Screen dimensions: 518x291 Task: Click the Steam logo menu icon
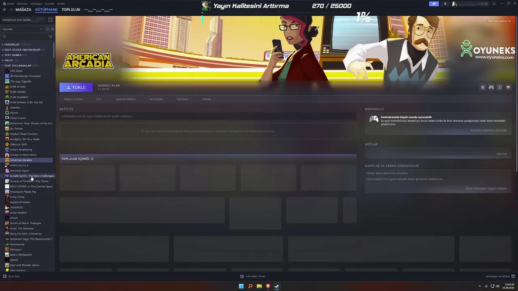click(x=4, y=4)
